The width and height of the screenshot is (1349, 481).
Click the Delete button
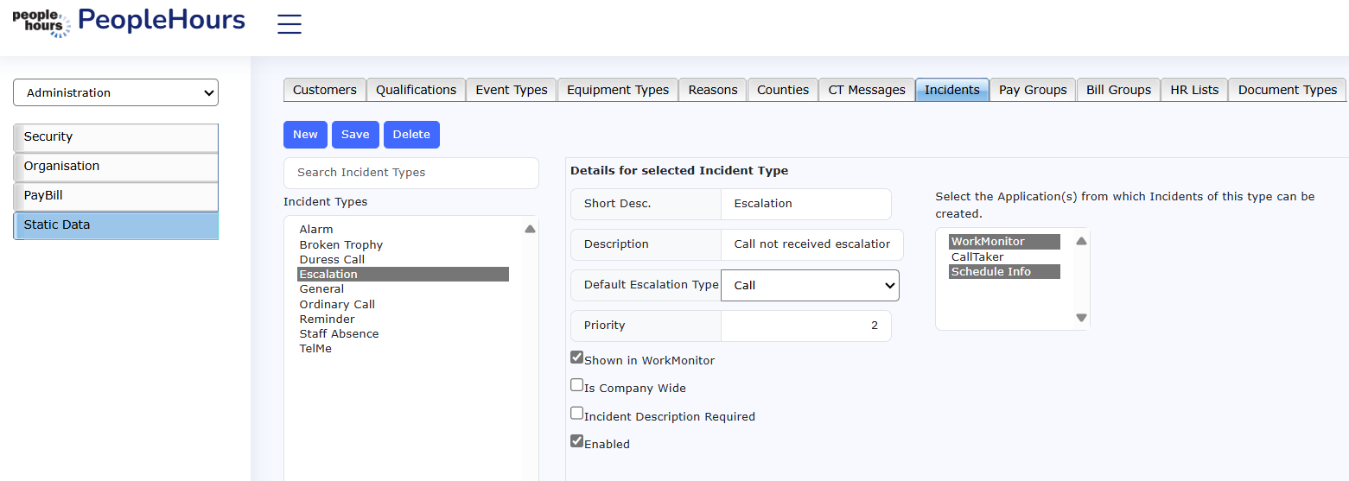pos(411,135)
